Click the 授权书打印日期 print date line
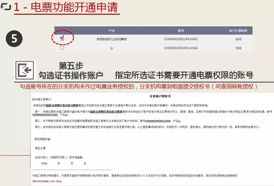Image resolution: width=274 pixels, height=186 pixels. pyautogui.click(x=47, y=182)
